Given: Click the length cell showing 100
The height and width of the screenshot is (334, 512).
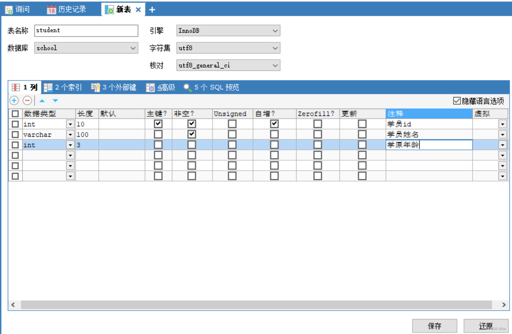Looking at the screenshot, I should [87, 134].
